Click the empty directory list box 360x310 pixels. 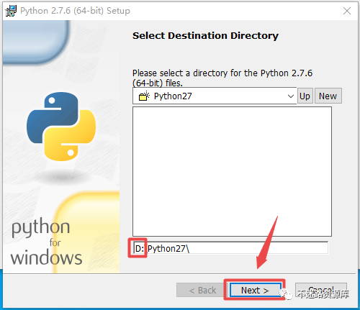pos(232,171)
